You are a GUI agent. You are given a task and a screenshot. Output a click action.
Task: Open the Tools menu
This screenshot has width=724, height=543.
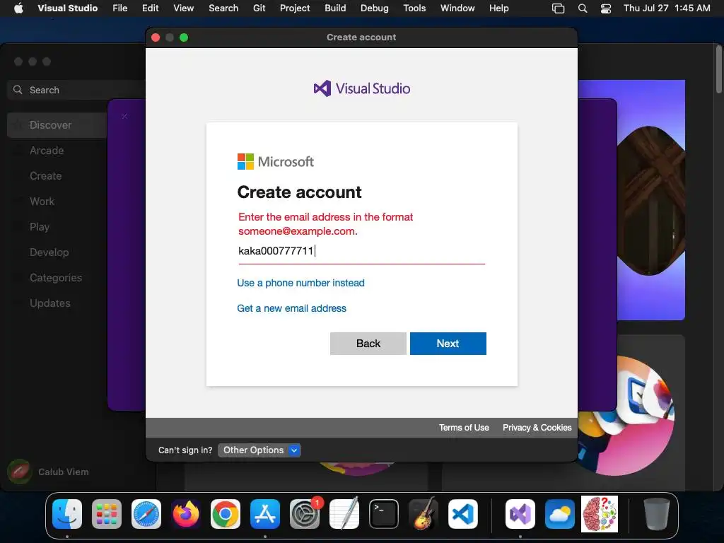[x=414, y=8]
